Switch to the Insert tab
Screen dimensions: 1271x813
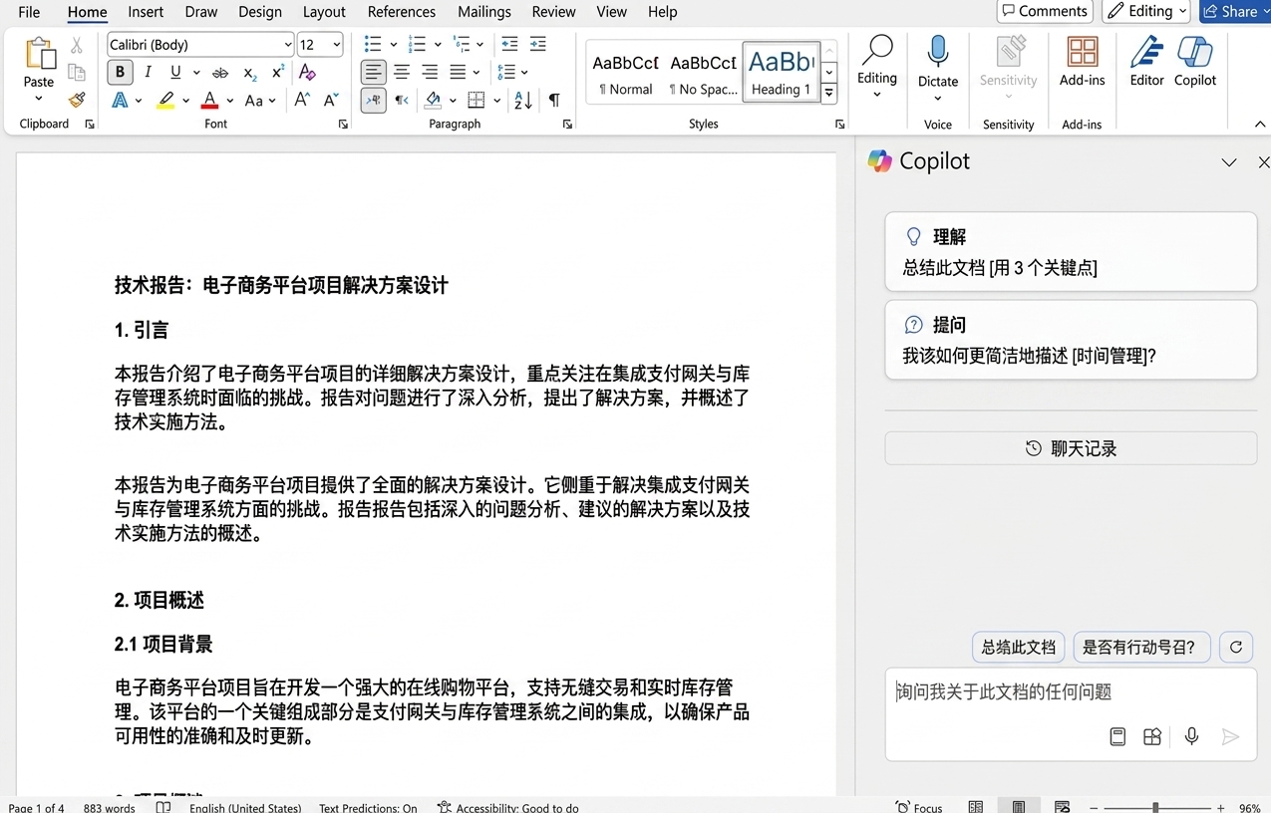tap(146, 12)
